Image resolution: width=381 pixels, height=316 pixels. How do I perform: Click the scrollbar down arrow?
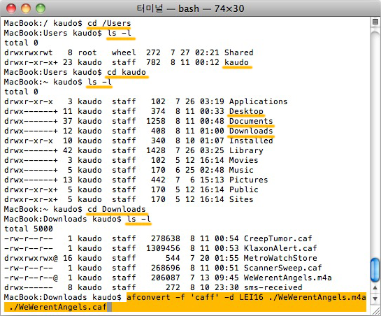(x=375, y=299)
